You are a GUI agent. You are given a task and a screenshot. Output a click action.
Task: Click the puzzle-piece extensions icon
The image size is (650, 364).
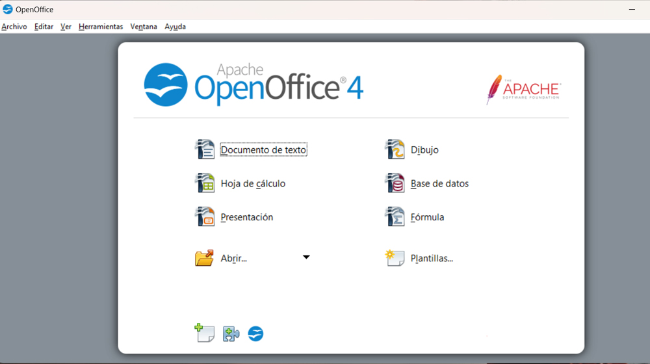point(231,333)
